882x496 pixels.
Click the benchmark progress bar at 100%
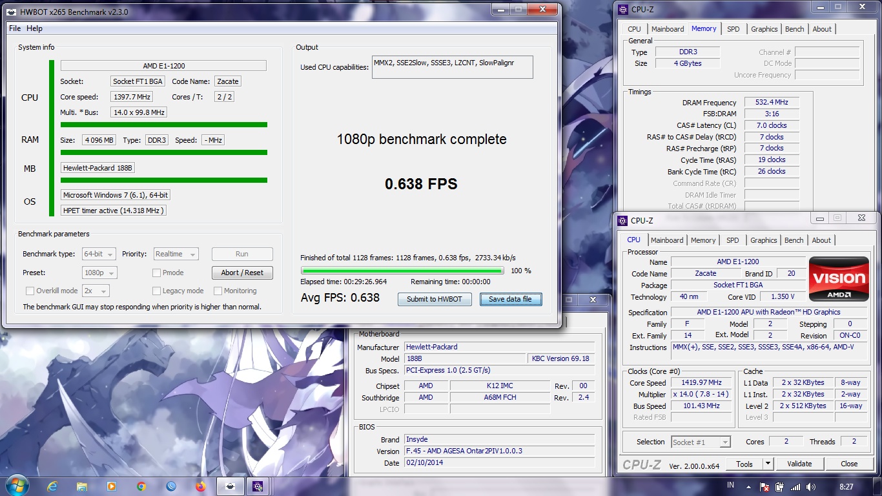pyautogui.click(x=402, y=271)
